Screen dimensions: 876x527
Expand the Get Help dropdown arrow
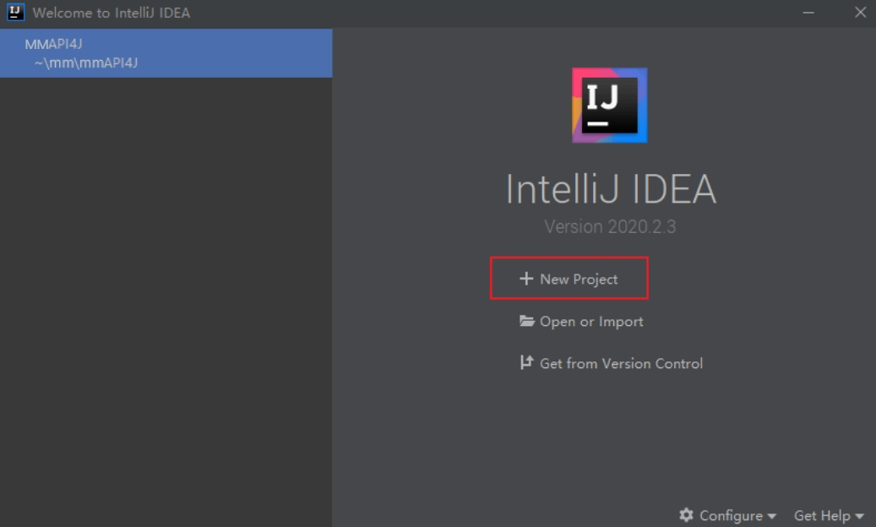pos(860,516)
